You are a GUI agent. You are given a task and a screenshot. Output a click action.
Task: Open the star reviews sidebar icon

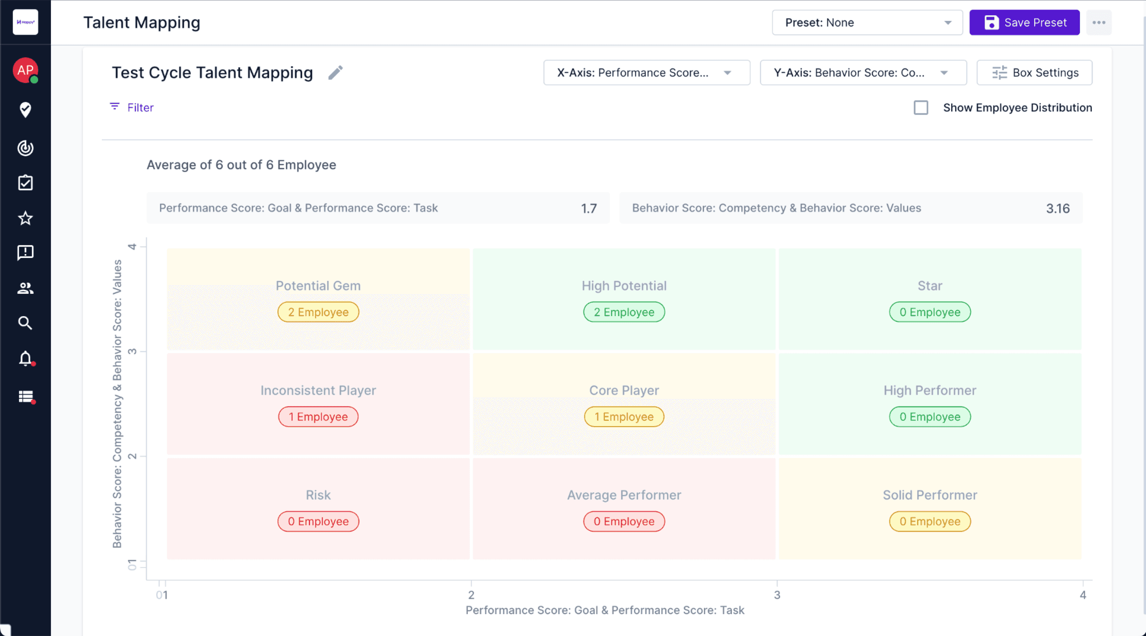coord(25,218)
